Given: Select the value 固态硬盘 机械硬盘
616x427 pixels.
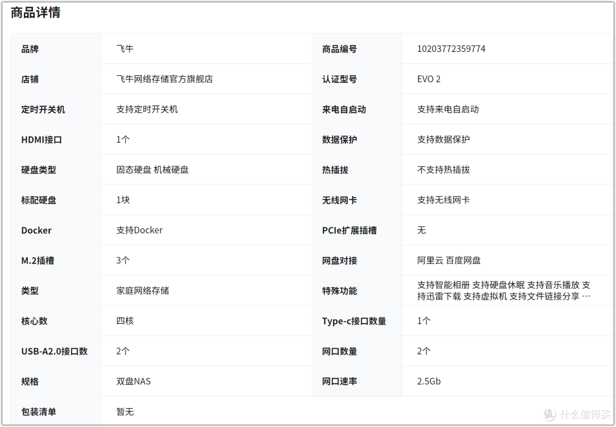Looking at the screenshot, I should 152,170.
